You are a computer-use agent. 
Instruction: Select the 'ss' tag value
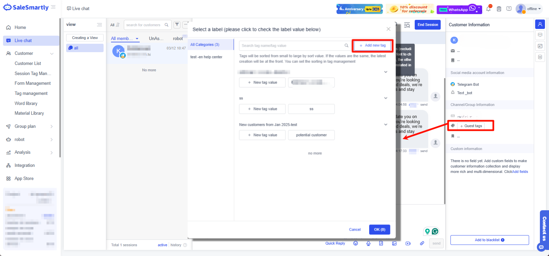[311, 109]
